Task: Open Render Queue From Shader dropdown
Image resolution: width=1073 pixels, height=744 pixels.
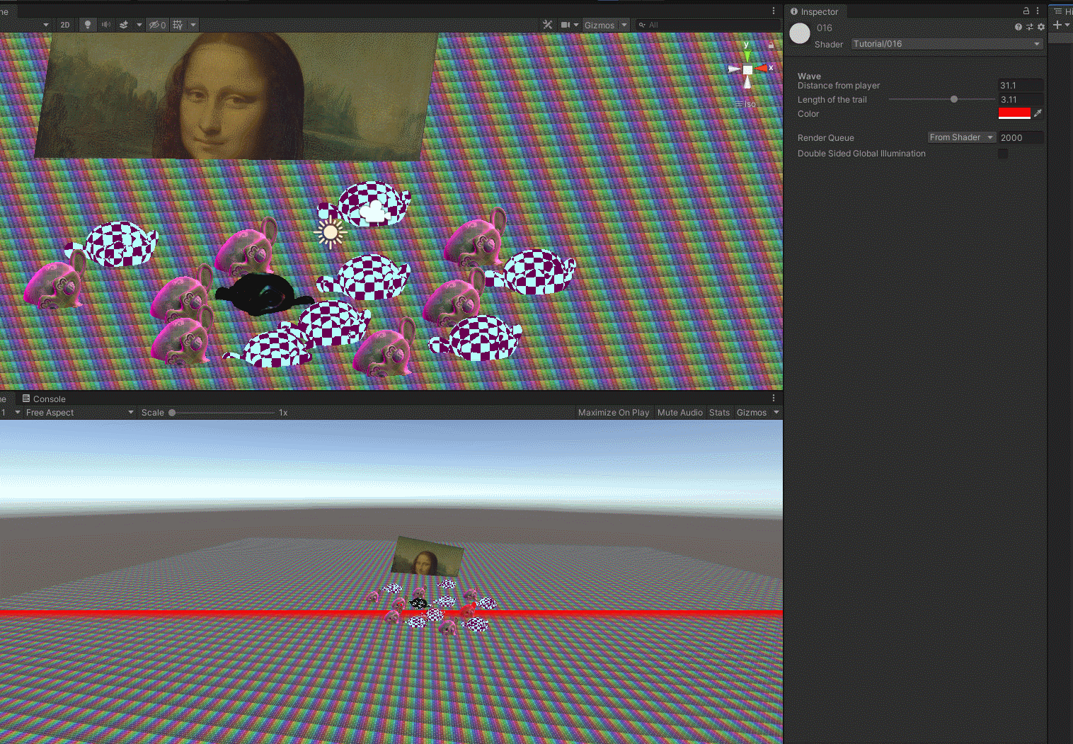Action: pos(962,137)
